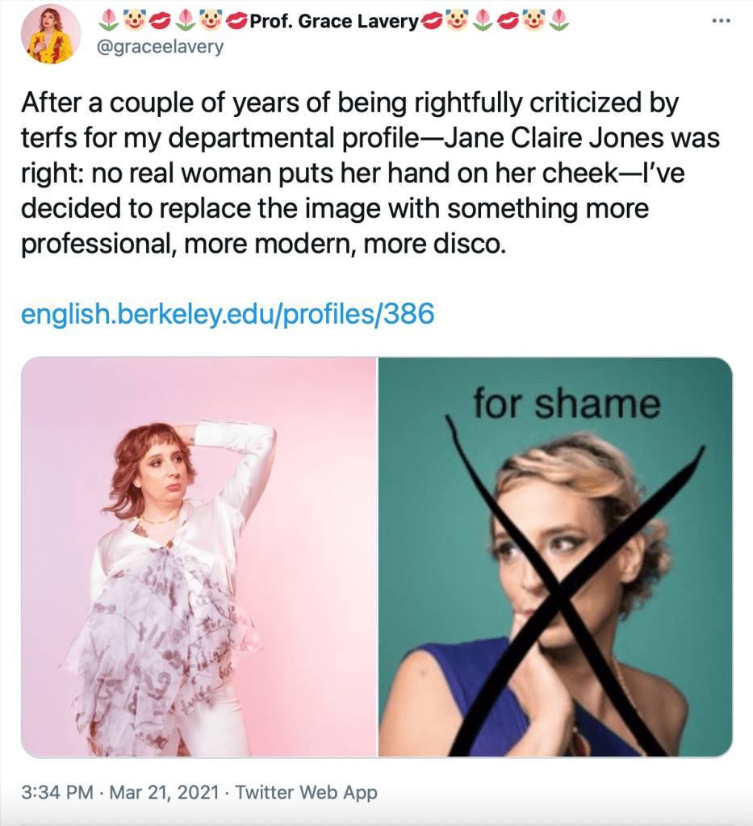Click the circular profile avatar photo
The image size is (753, 826).
49,33
